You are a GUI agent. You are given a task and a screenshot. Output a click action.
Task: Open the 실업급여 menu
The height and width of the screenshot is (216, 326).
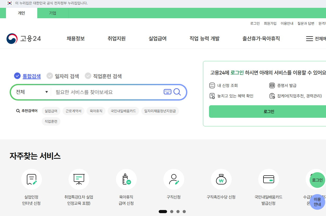pyautogui.click(x=157, y=39)
